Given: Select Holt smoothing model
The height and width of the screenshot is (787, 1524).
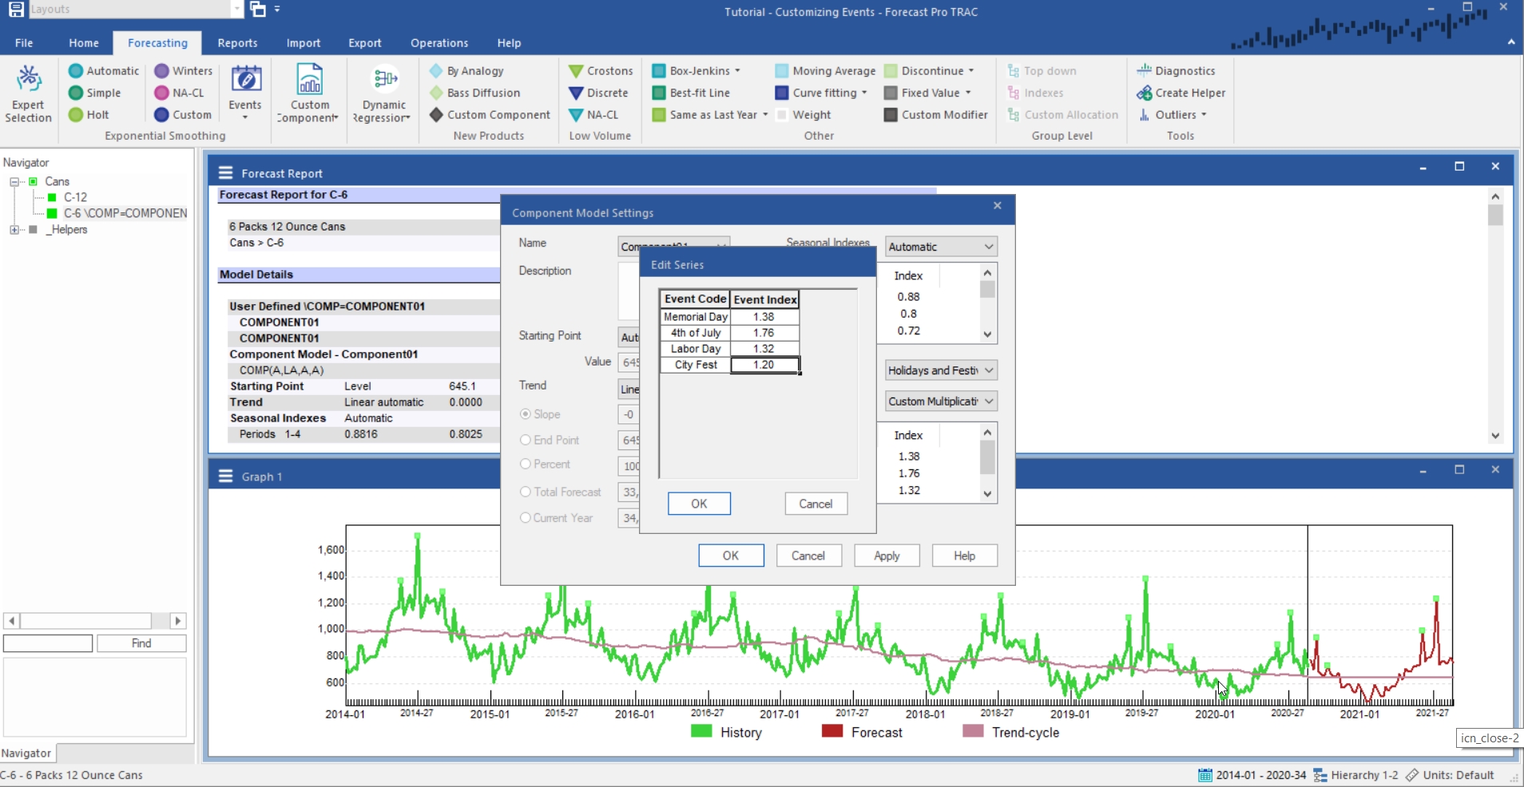Looking at the screenshot, I should point(89,115).
